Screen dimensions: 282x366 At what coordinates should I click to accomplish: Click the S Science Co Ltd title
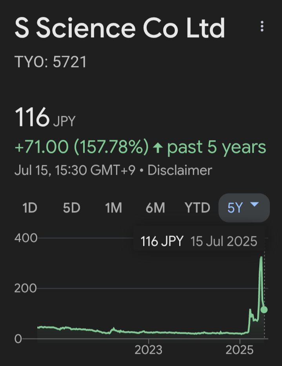120,28
